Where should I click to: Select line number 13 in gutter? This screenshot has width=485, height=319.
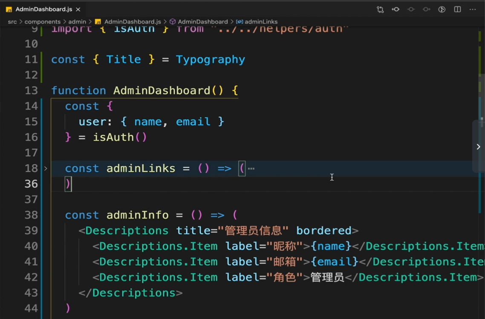31,91
